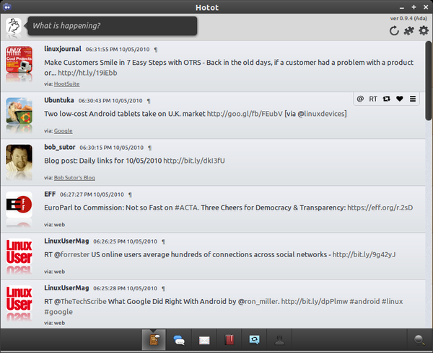
Task: Open more actions menu on Ubuntuka tweet
Action: (413, 99)
